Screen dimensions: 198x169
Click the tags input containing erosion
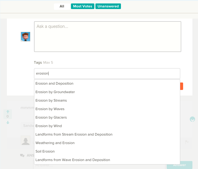pos(107,73)
